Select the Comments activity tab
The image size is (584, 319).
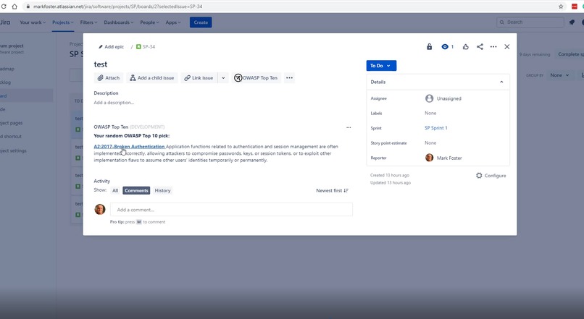[136, 190]
